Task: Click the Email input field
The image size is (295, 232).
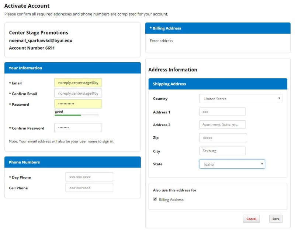Action: 78,83
